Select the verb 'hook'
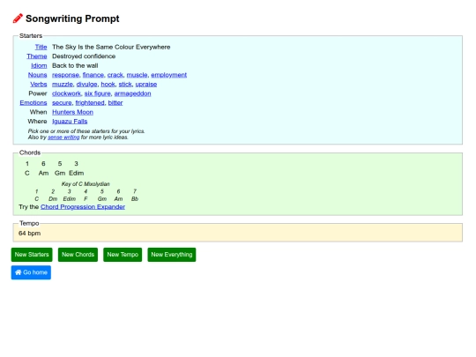The image size is (476, 357). point(108,84)
